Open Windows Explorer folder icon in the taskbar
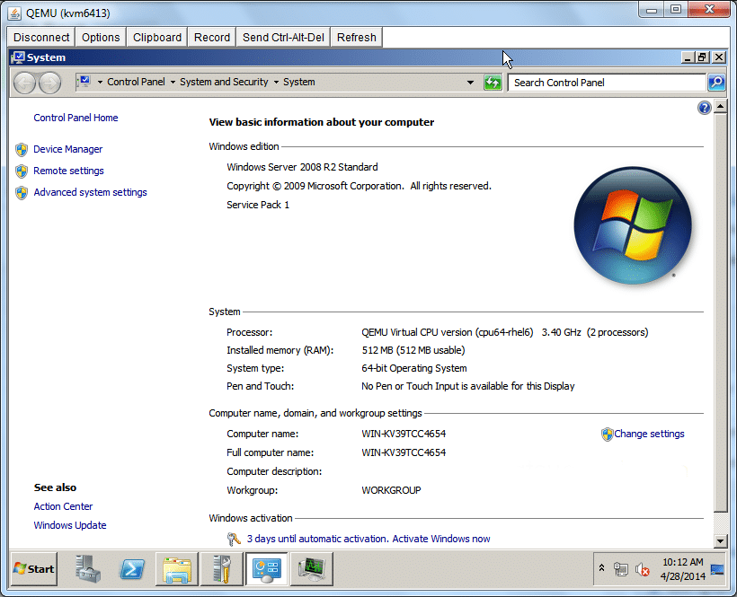Viewport: 737px width, 597px height. click(177, 569)
